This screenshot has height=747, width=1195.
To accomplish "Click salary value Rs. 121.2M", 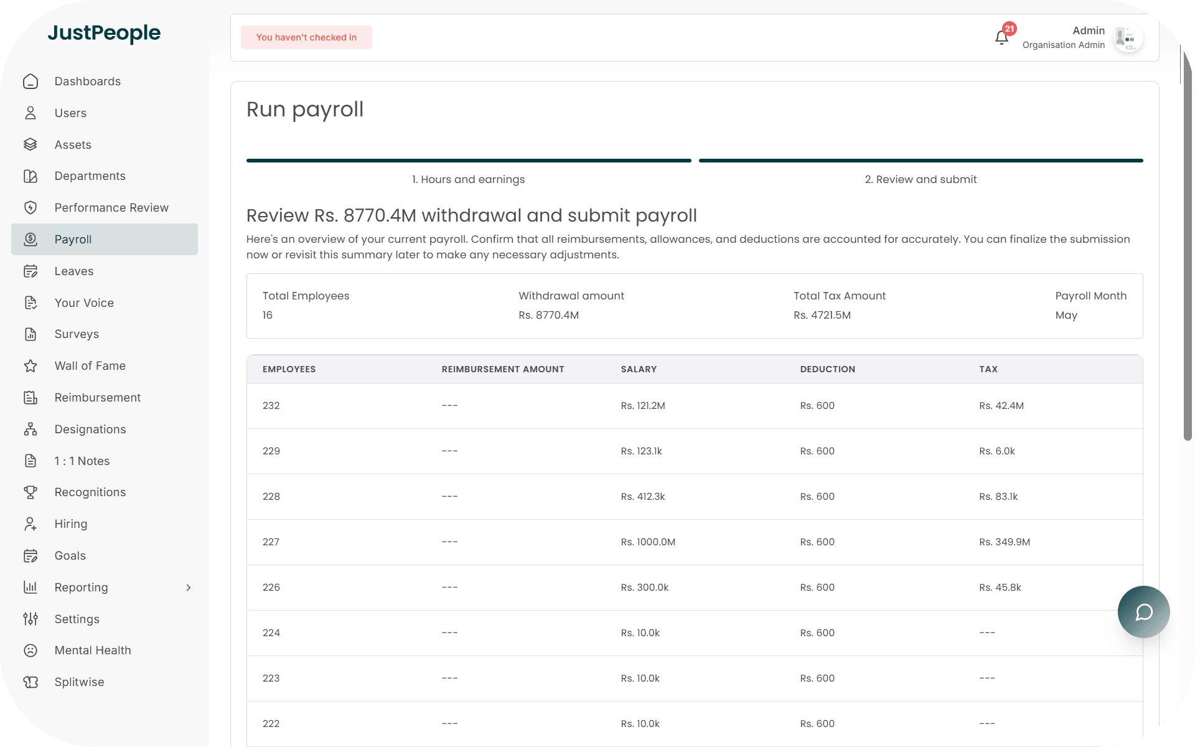I will pos(643,406).
